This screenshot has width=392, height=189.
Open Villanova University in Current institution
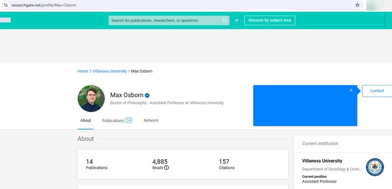[x=322, y=161]
